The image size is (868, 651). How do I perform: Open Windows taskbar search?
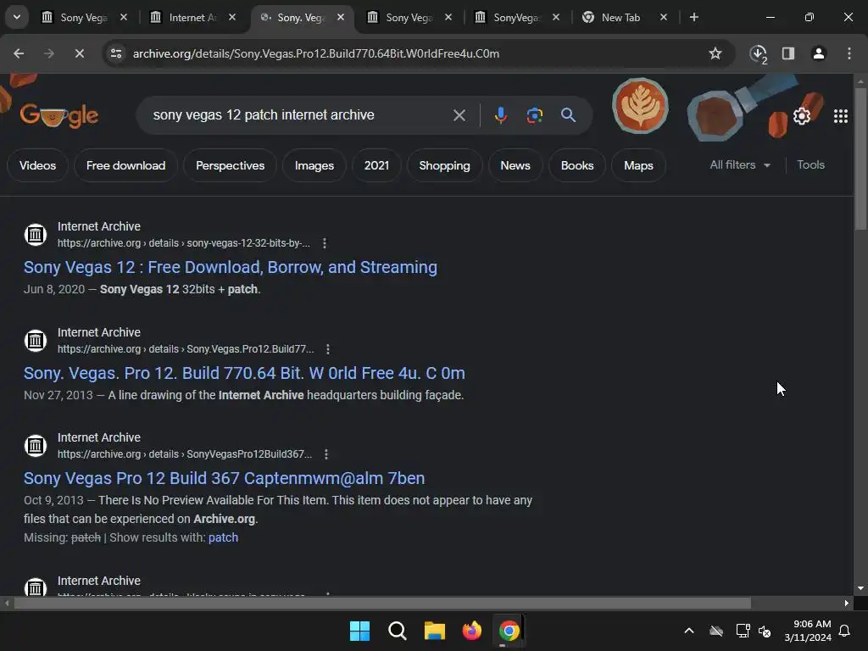397,631
